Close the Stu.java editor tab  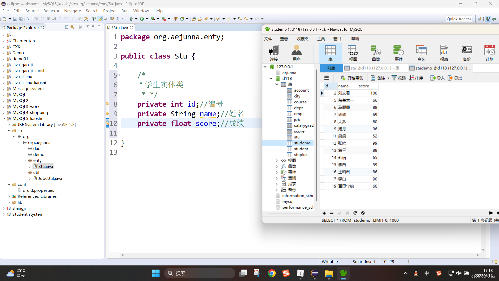[x=132, y=28]
